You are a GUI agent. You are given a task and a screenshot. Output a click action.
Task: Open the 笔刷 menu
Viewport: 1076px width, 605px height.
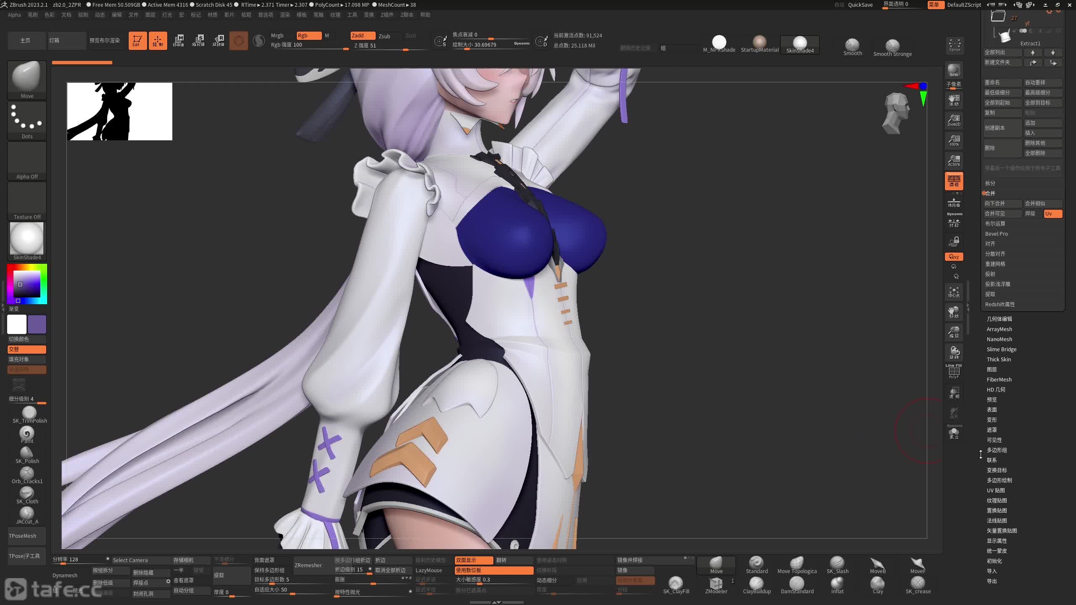tap(33, 15)
